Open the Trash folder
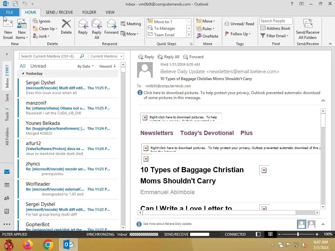Image resolution: width=335 pixels, height=251 pixels. (7, 115)
